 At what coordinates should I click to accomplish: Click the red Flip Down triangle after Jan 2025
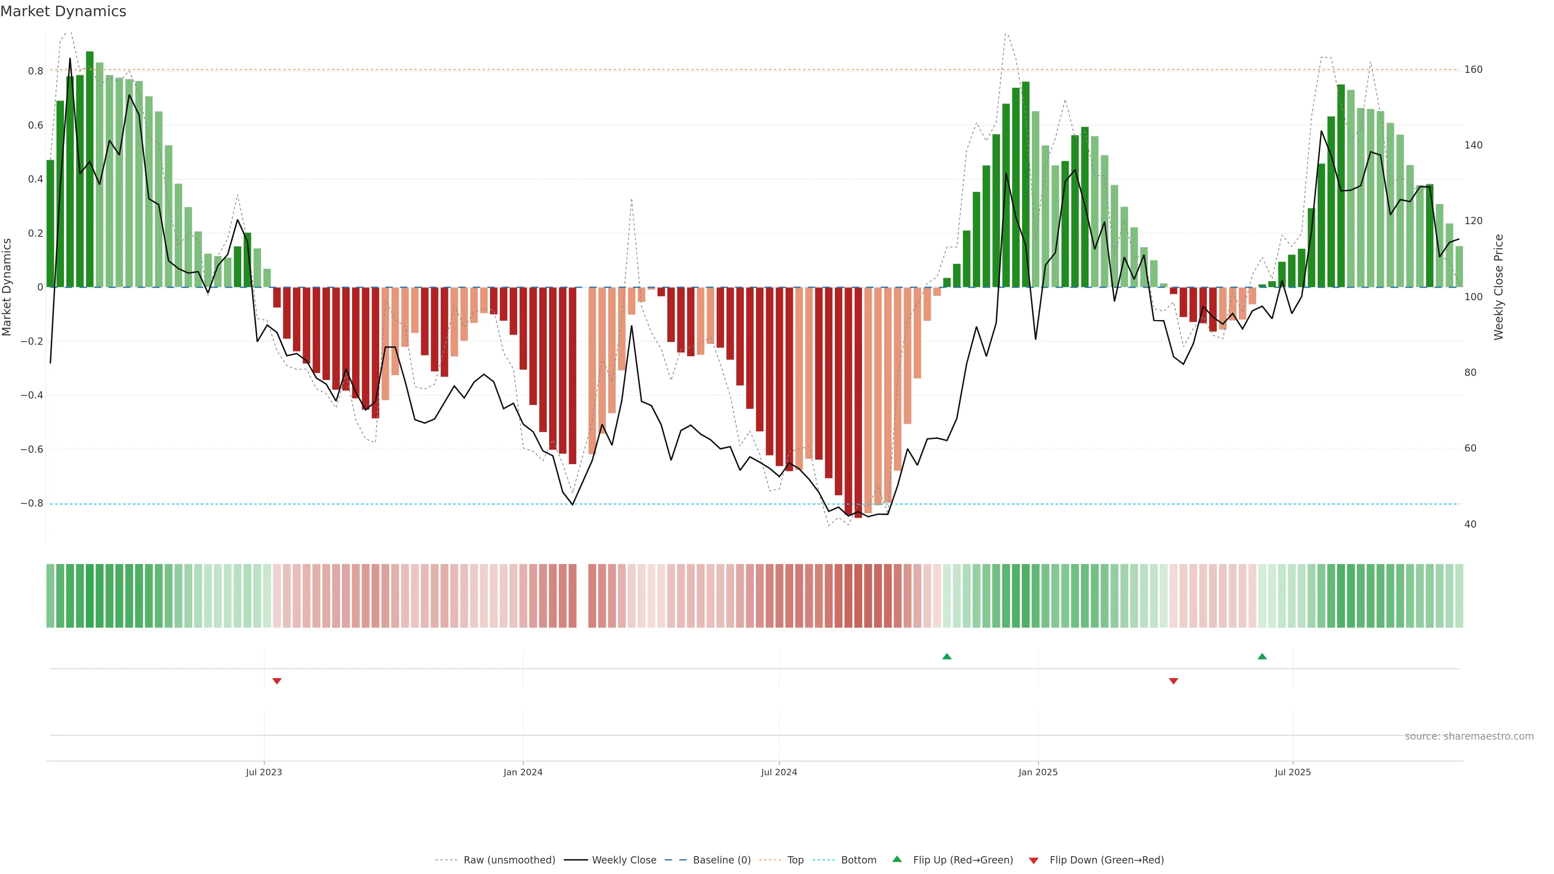[x=1173, y=681]
